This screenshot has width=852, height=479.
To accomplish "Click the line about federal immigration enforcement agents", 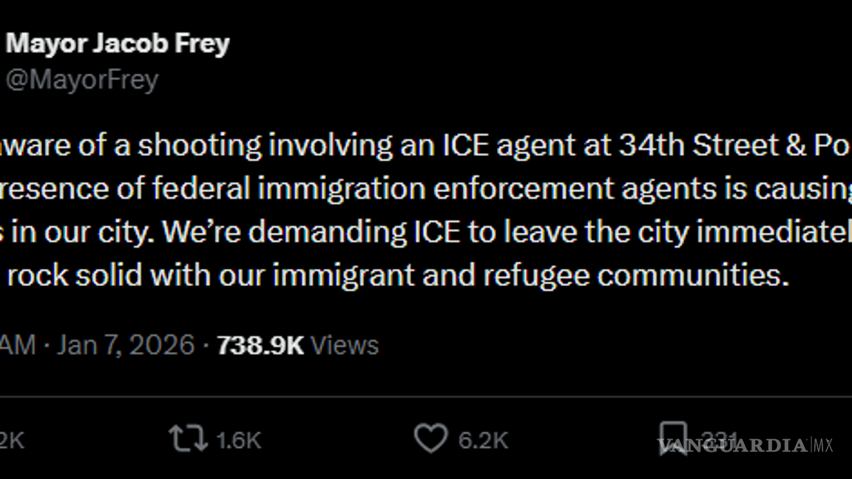I will (x=425, y=189).
